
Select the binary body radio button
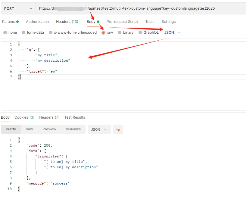[120, 33]
